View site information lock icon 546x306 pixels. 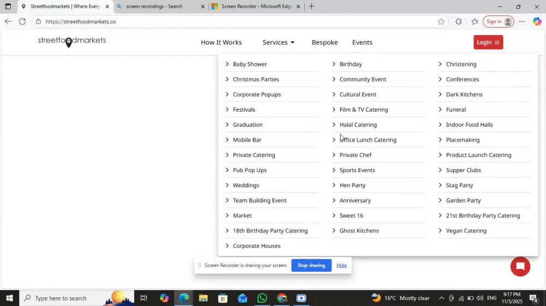38,22
